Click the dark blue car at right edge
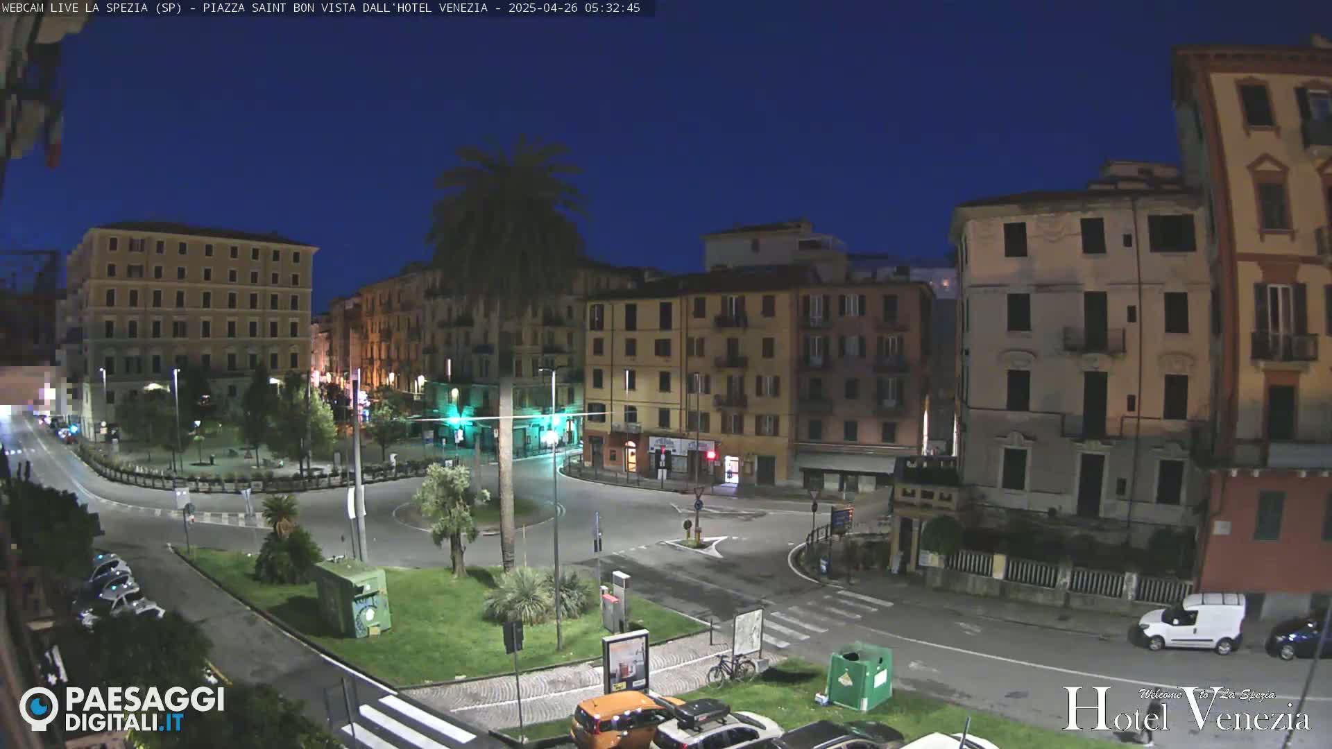1332x749 pixels. pos(1299,638)
